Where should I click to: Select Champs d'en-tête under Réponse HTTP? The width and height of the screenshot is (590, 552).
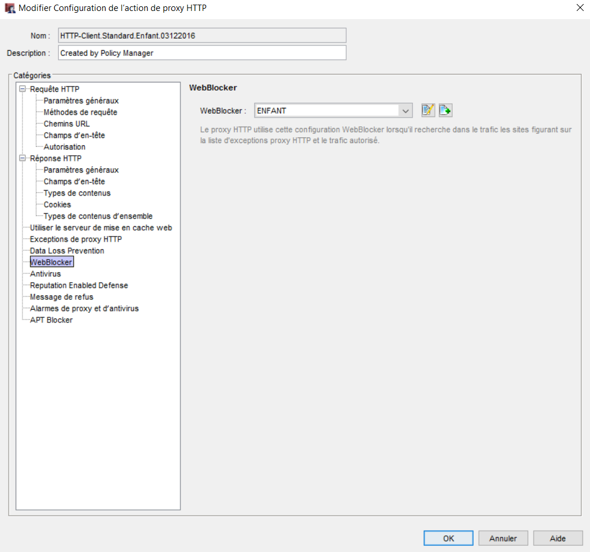pos(74,181)
